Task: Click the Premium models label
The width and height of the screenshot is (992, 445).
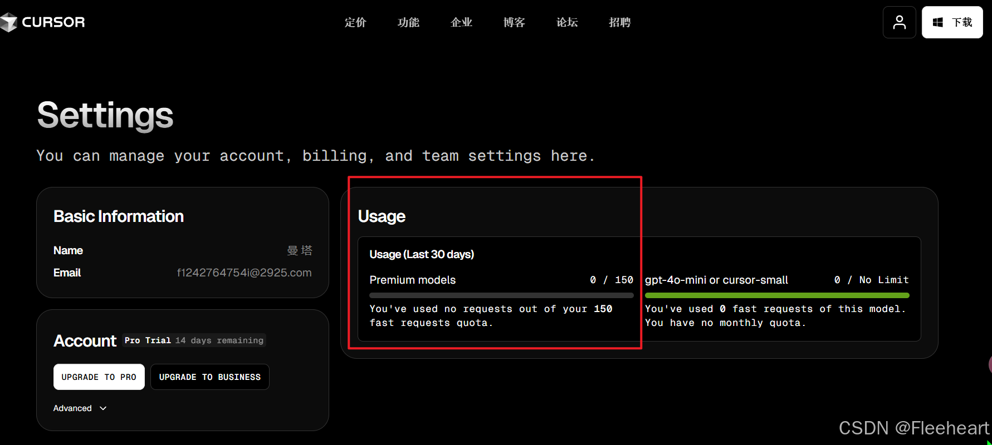Action: tap(413, 280)
